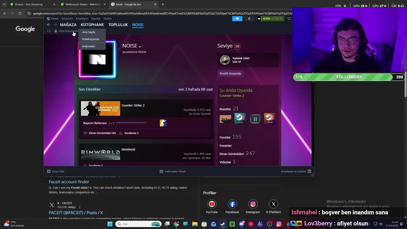The image size is (407, 229).
Task: Click the Steam announcements megaphone icon
Action: tap(237, 18)
